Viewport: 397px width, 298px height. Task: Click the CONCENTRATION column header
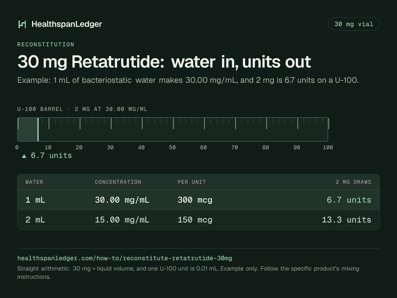(x=118, y=182)
